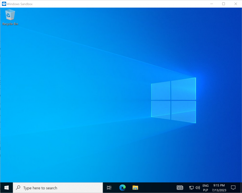Open the Recycle Bin desktop icon
Viewport: 242px width, 193px height.
[x=10, y=17]
